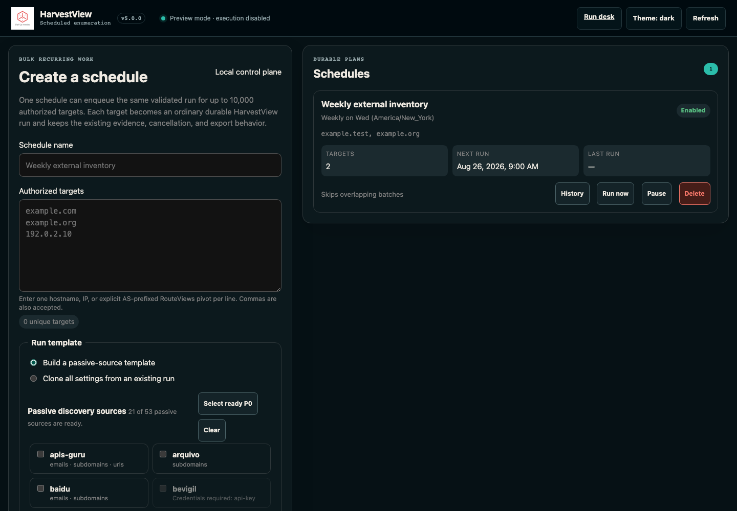Click the Weekly external inventory card title
This screenshot has height=511, width=737.
pyautogui.click(x=375, y=104)
